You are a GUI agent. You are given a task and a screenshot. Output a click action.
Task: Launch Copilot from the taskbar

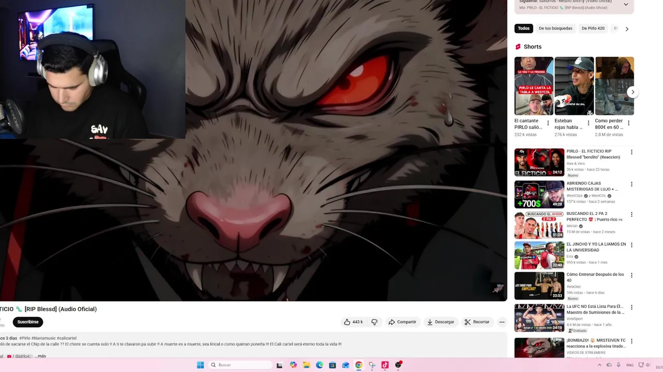pyautogui.click(x=293, y=365)
